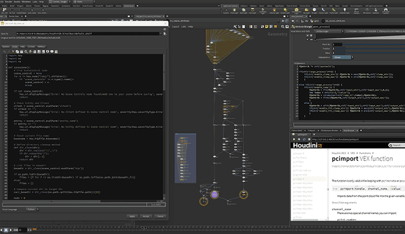Image resolution: width=405 pixels, height=234 pixels.
Task: Select the Point Light shelf tool
Action: pos(234,11)
